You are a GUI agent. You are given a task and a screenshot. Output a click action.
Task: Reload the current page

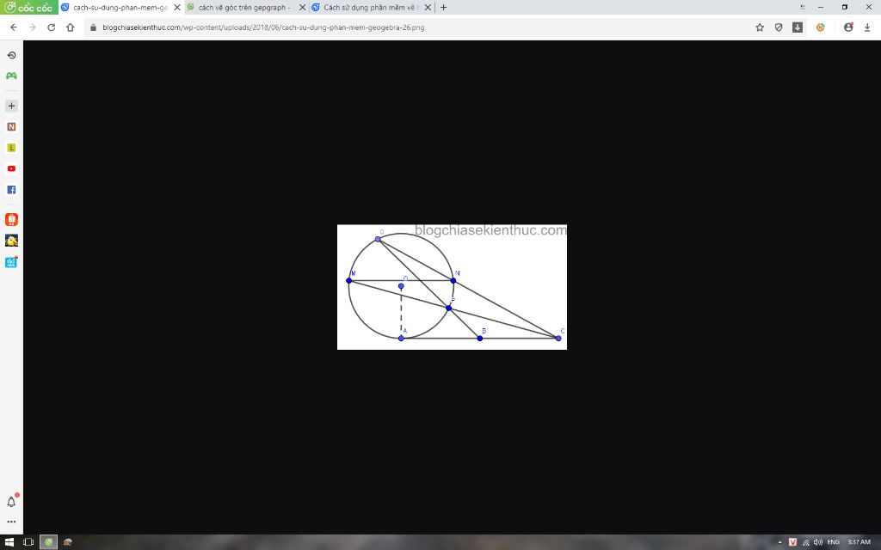point(51,27)
